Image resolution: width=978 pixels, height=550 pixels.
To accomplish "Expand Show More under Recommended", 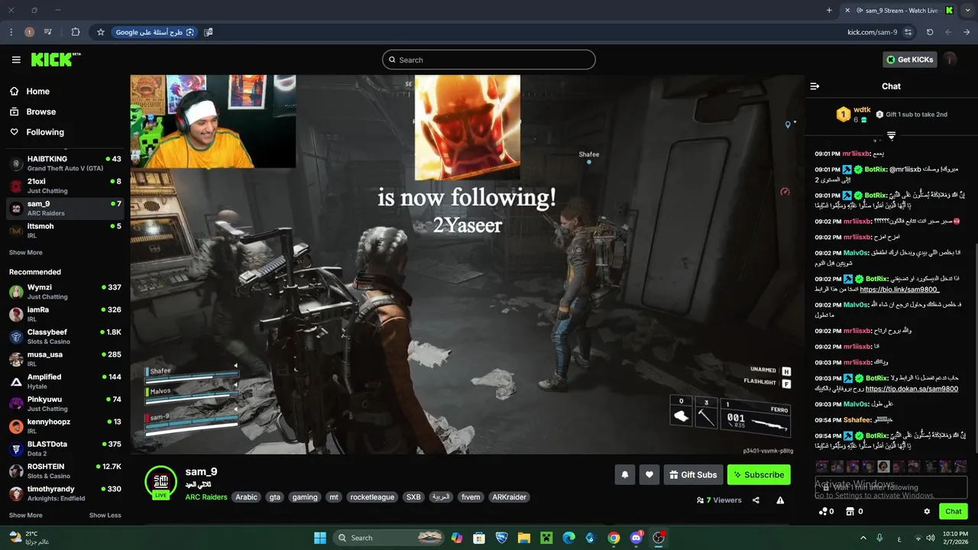I will pos(25,515).
